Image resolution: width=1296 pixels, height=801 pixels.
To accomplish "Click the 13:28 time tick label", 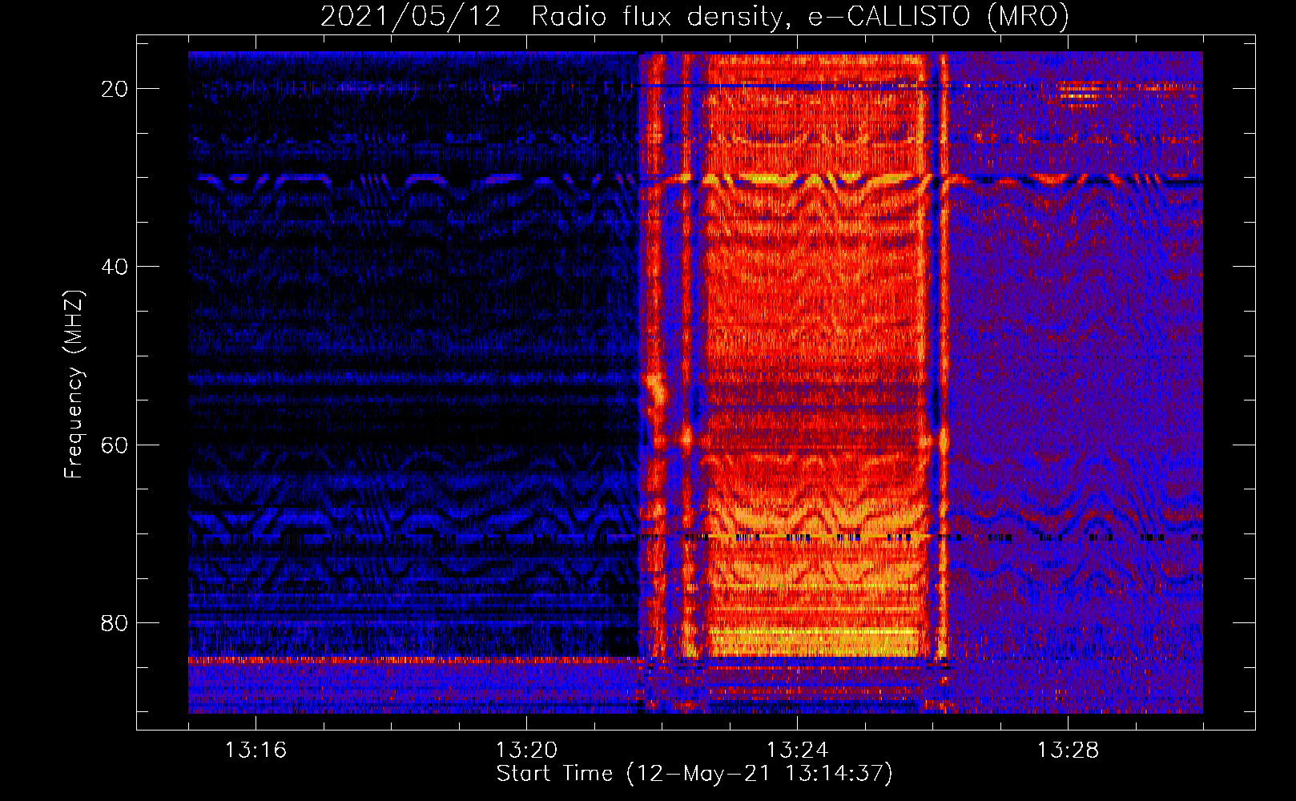I will coord(1068,751).
